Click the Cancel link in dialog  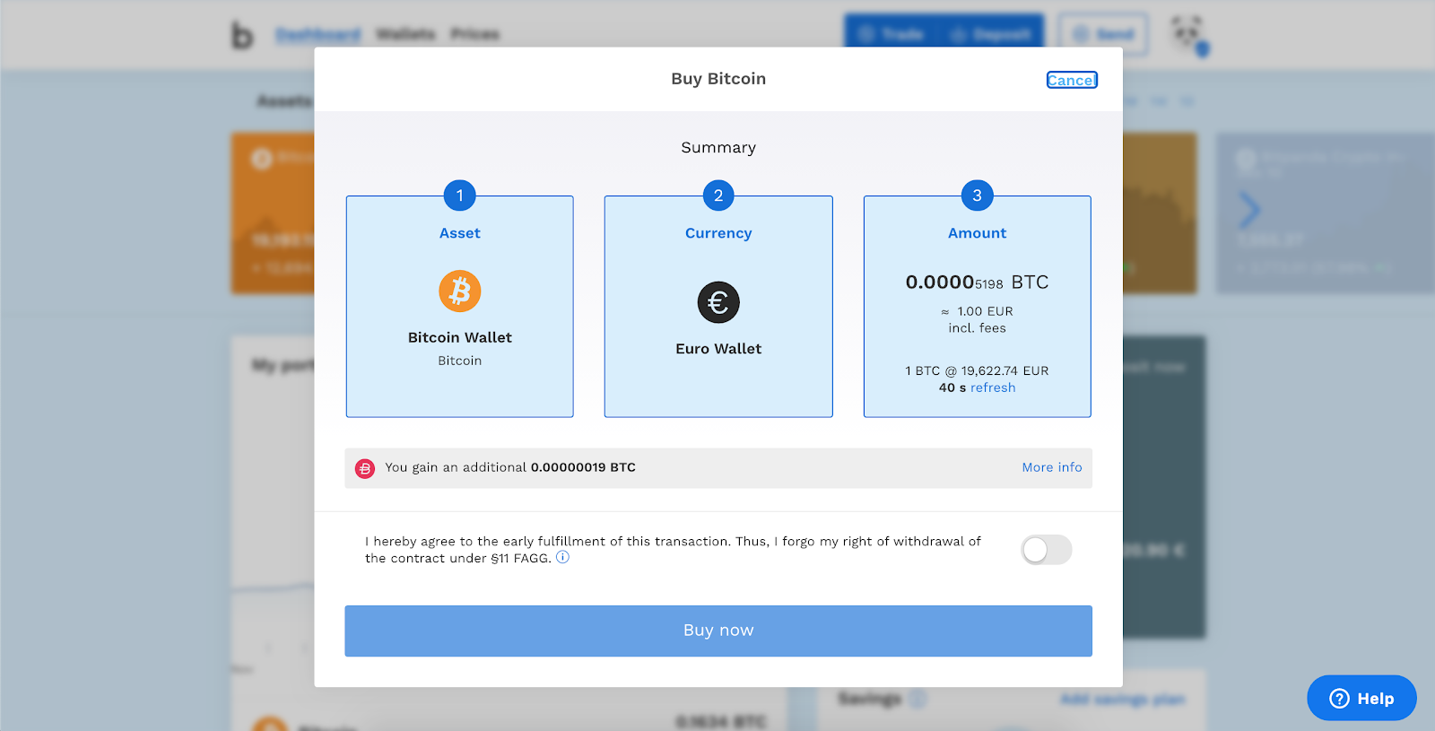click(1072, 80)
